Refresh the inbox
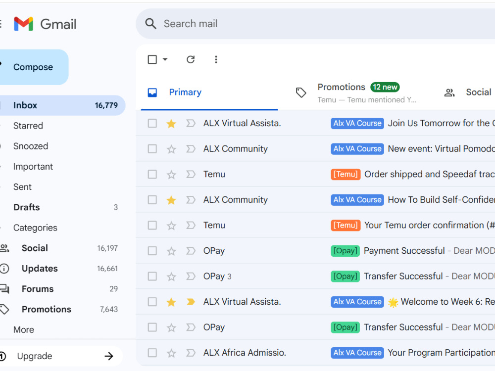The image size is (495, 371). coord(191,59)
